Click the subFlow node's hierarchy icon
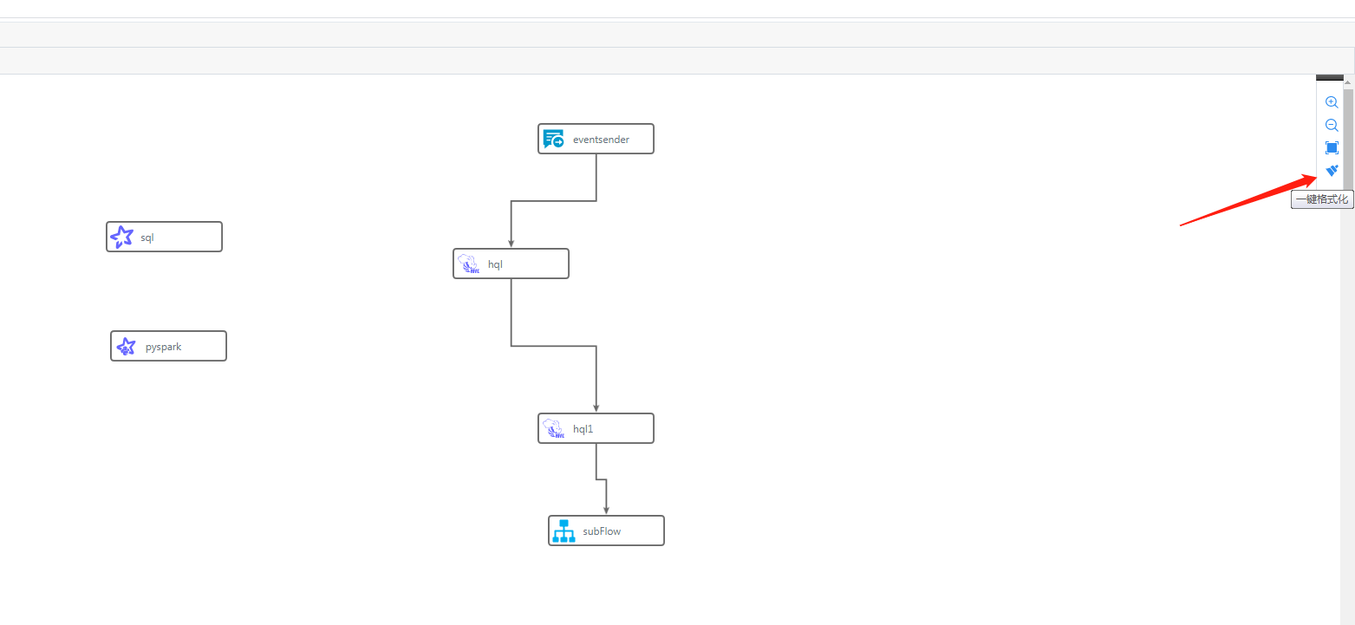The width and height of the screenshot is (1355, 625). (x=564, y=531)
